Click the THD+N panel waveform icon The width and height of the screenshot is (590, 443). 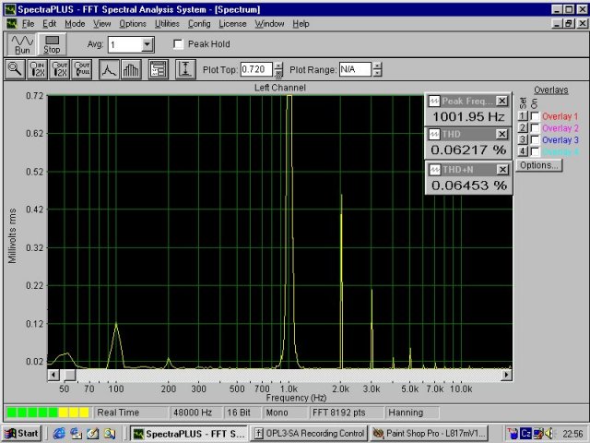point(434,170)
